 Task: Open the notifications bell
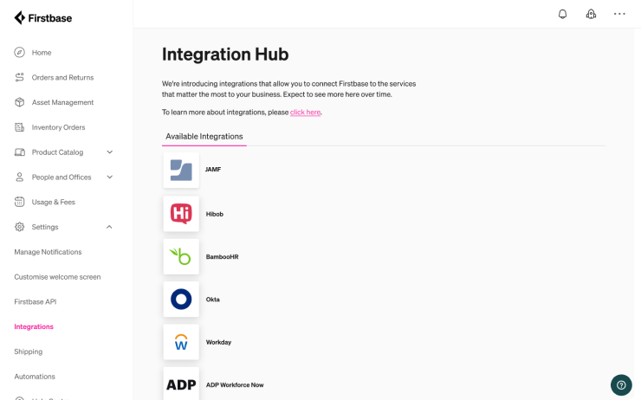[562, 15]
